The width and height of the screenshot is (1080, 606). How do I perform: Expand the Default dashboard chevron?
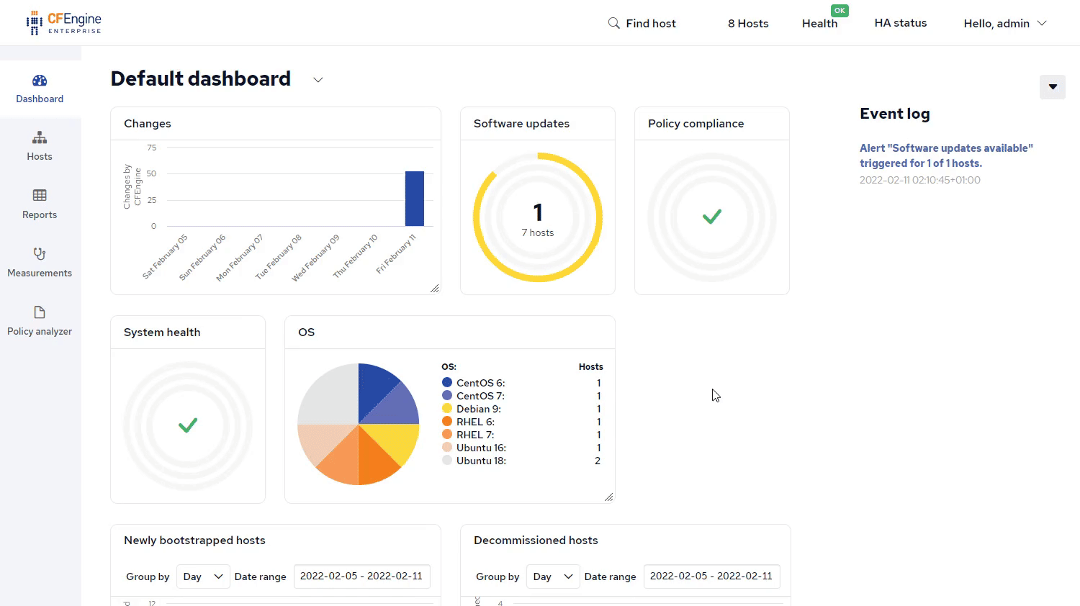point(318,80)
